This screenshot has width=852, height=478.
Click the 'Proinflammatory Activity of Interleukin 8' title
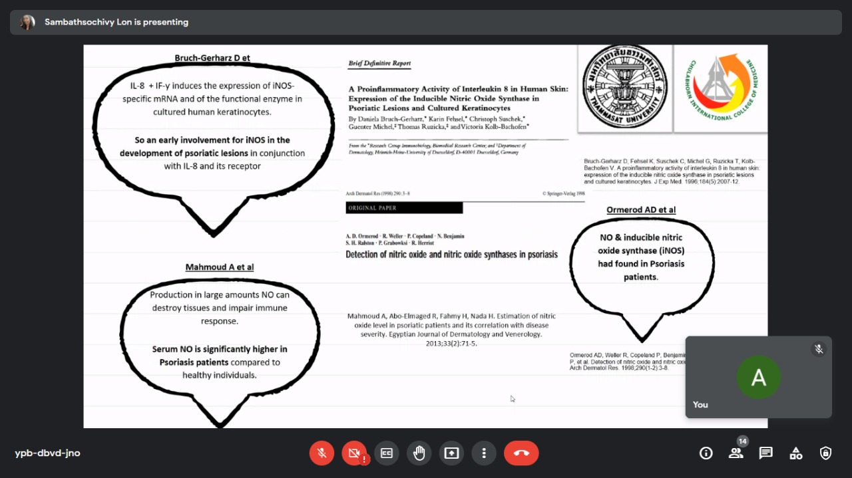pyautogui.click(x=459, y=98)
